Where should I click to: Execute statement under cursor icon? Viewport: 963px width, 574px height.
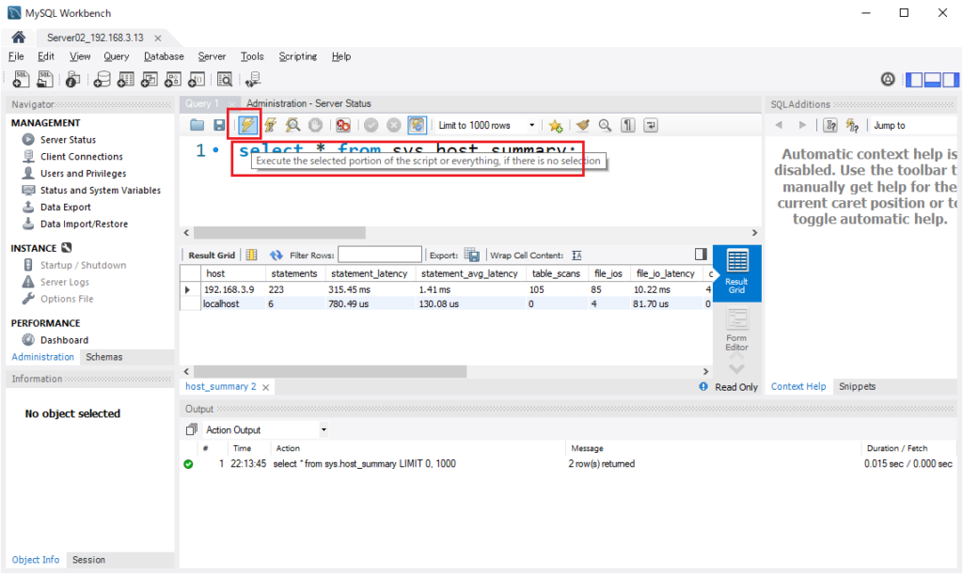(270, 125)
